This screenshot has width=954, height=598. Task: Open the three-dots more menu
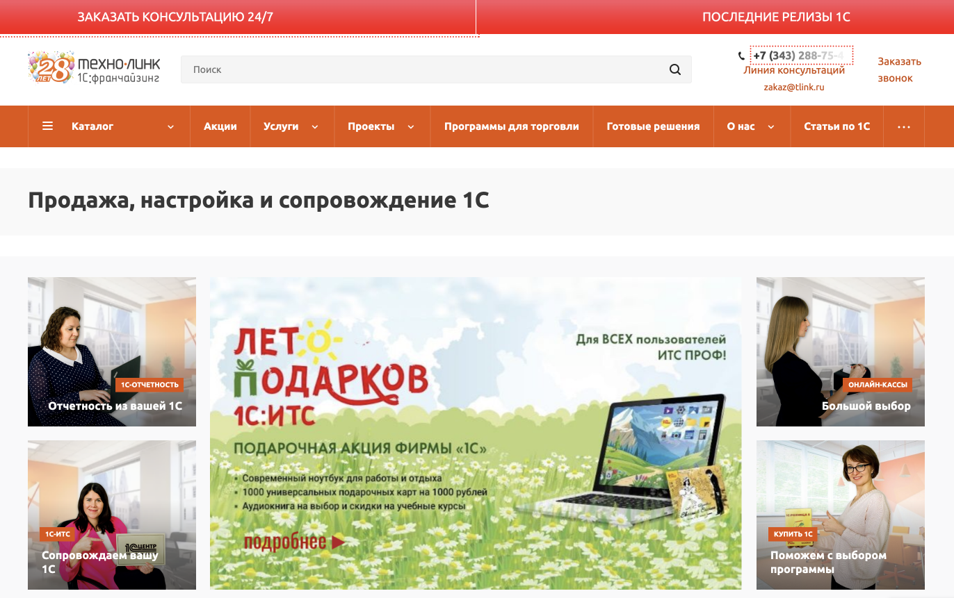pyautogui.click(x=904, y=126)
